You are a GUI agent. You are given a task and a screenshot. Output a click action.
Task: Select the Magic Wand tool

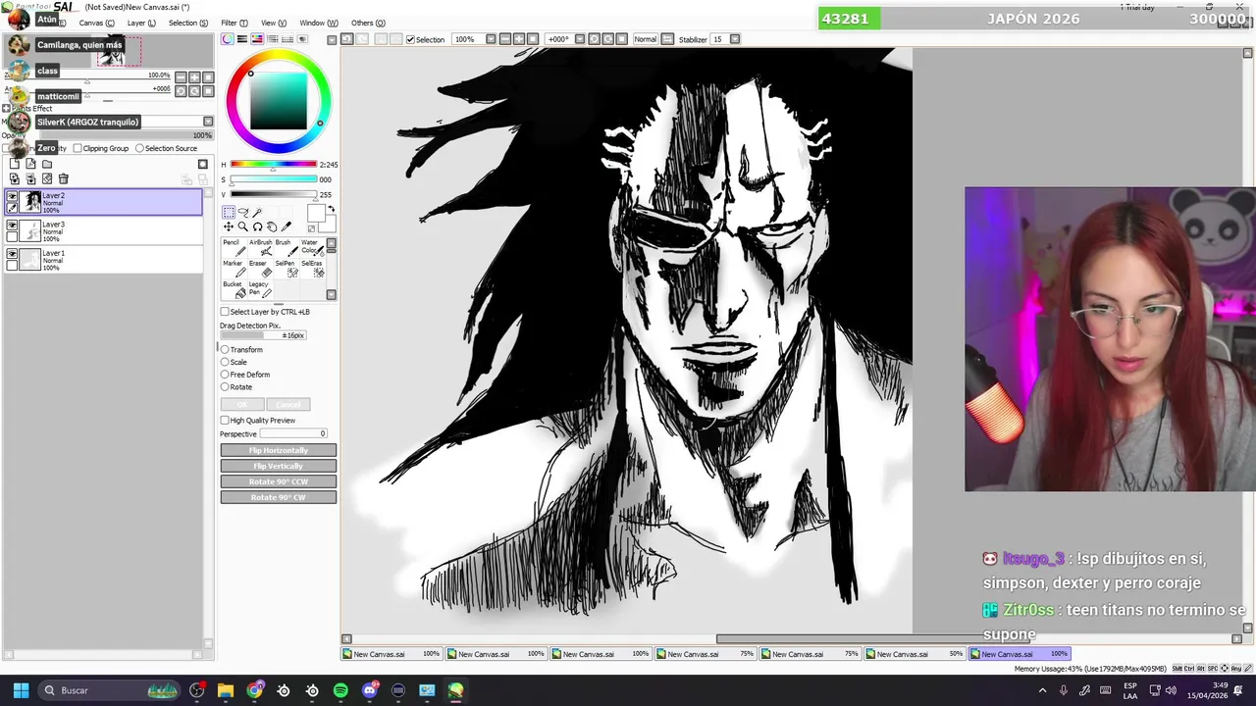tap(257, 212)
